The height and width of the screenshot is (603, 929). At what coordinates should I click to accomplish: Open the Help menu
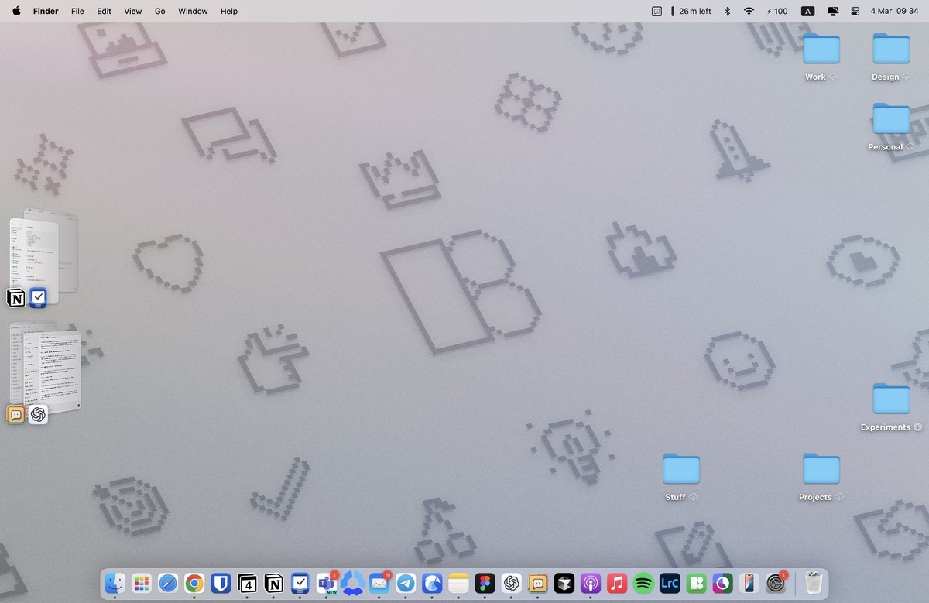coord(229,11)
